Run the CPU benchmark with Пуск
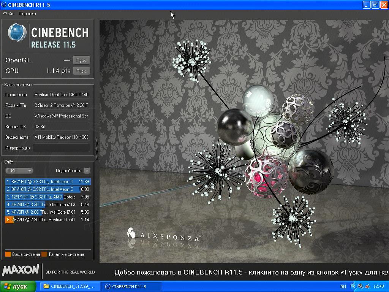 (81, 71)
